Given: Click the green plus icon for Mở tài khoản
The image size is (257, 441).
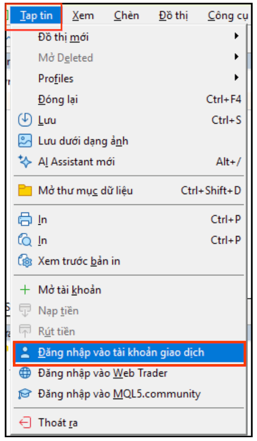Looking at the screenshot, I should click(x=25, y=290).
